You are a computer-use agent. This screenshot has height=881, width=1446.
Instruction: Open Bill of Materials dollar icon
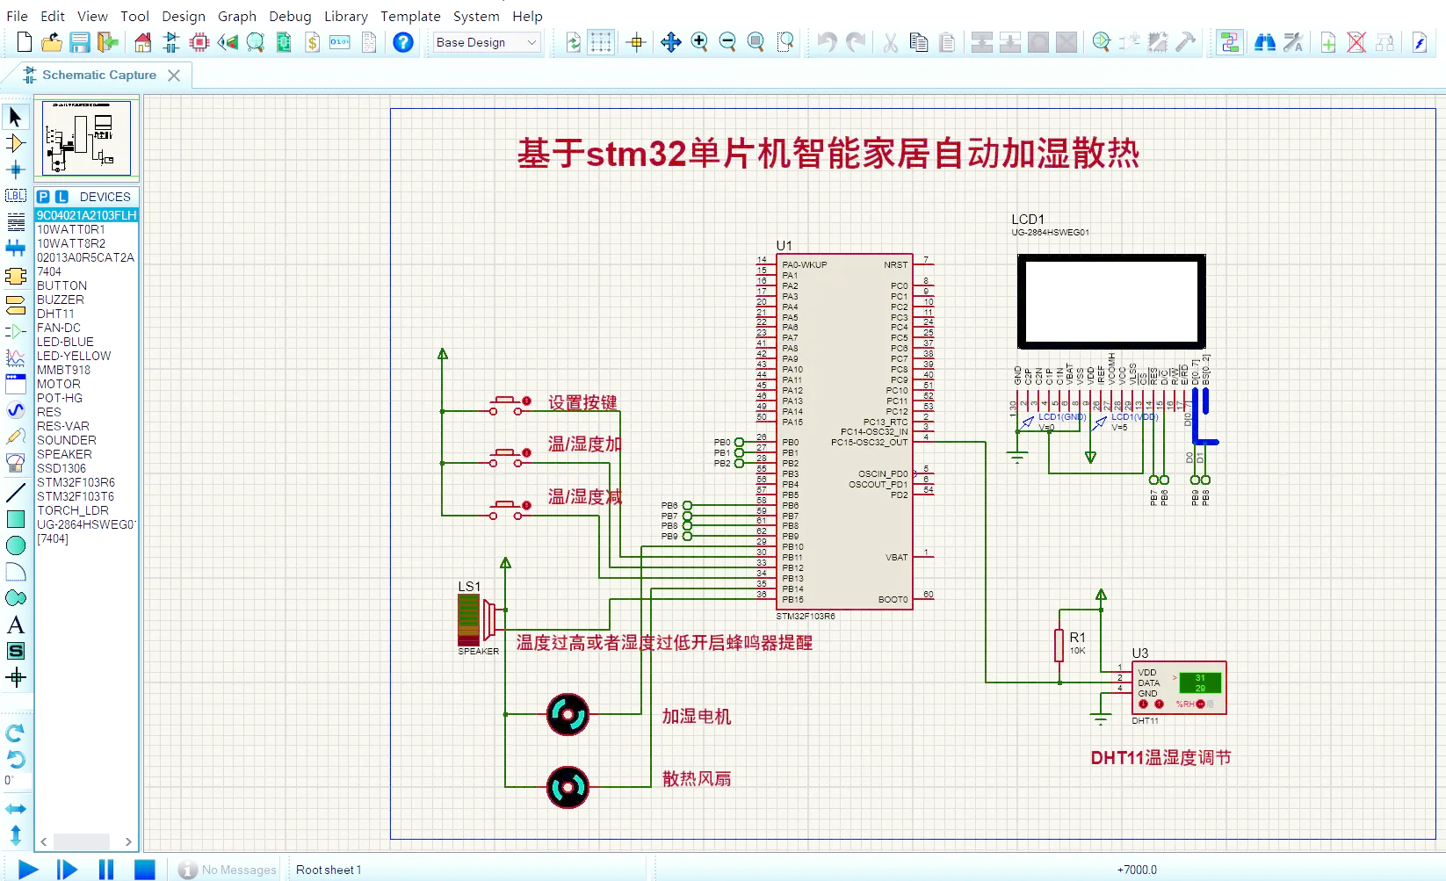point(312,42)
